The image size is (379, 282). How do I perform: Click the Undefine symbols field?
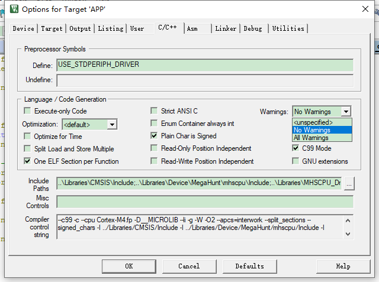205,80
